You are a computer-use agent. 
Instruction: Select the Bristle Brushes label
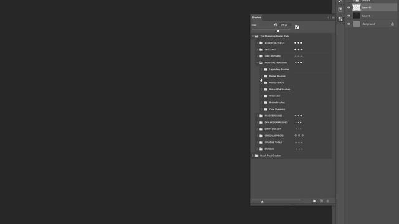(277, 102)
